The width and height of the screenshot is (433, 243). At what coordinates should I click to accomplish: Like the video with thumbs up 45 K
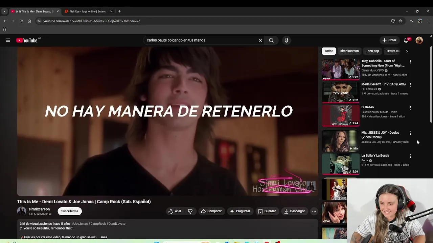click(175, 211)
